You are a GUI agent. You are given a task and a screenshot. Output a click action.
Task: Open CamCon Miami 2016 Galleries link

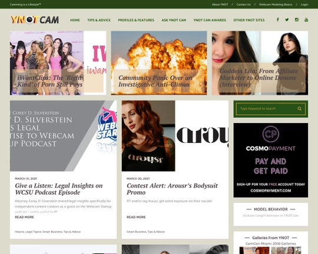click(271, 243)
